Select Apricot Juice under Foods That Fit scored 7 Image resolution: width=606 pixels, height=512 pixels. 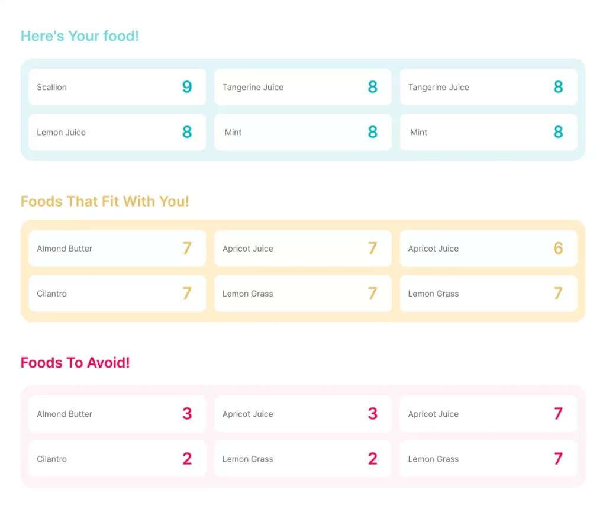coord(302,249)
